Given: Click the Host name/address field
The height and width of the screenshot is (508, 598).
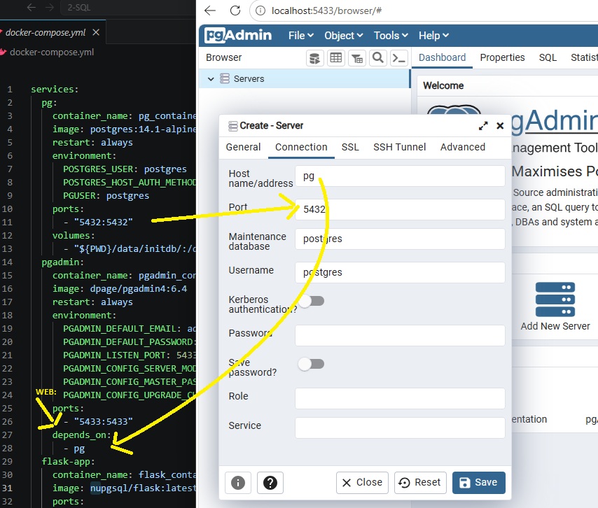Looking at the screenshot, I should pyautogui.click(x=400, y=176).
